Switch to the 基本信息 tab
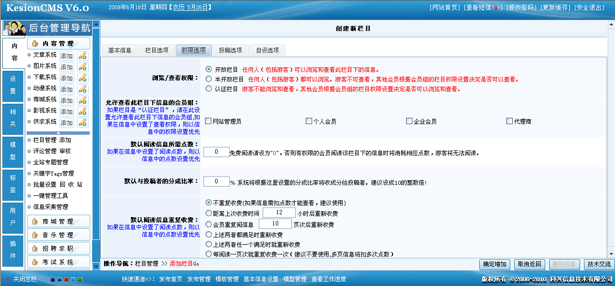Image resolution: width=615 pixels, height=286 pixels. tap(119, 50)
